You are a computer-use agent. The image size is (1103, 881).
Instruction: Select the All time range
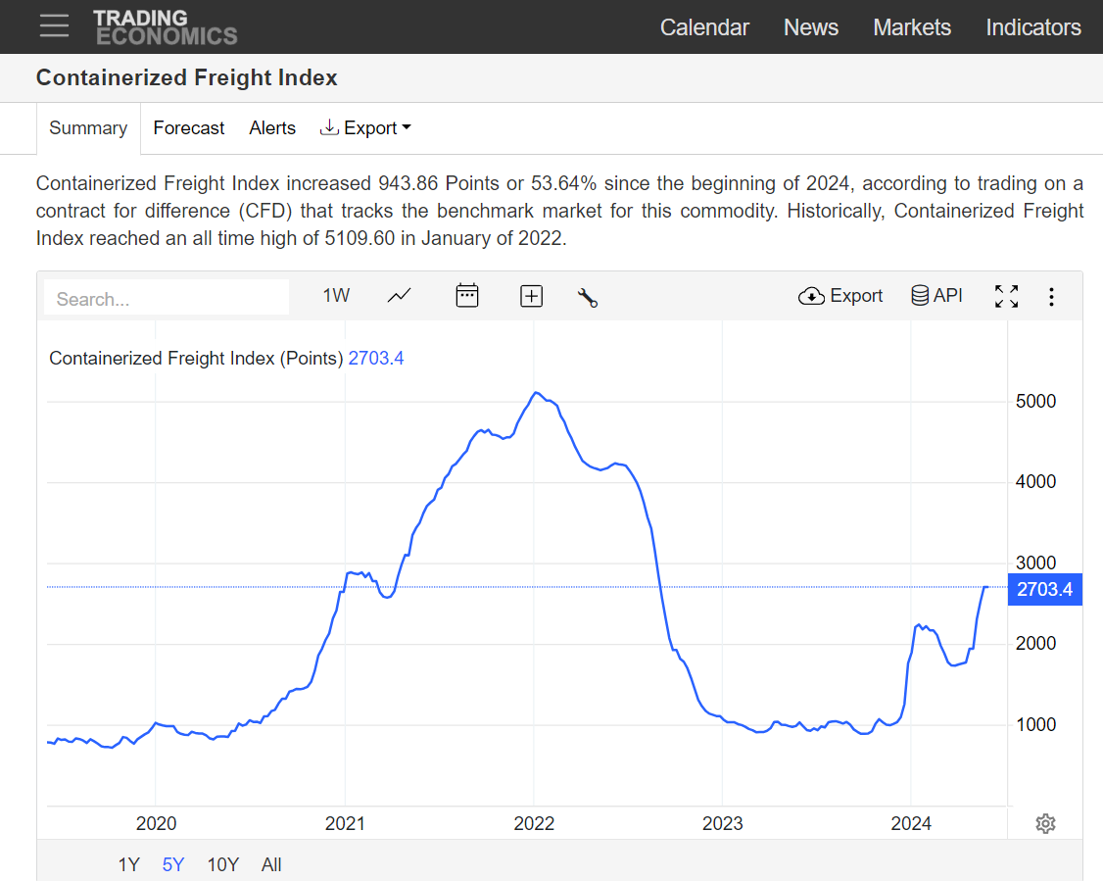(271, 864)
